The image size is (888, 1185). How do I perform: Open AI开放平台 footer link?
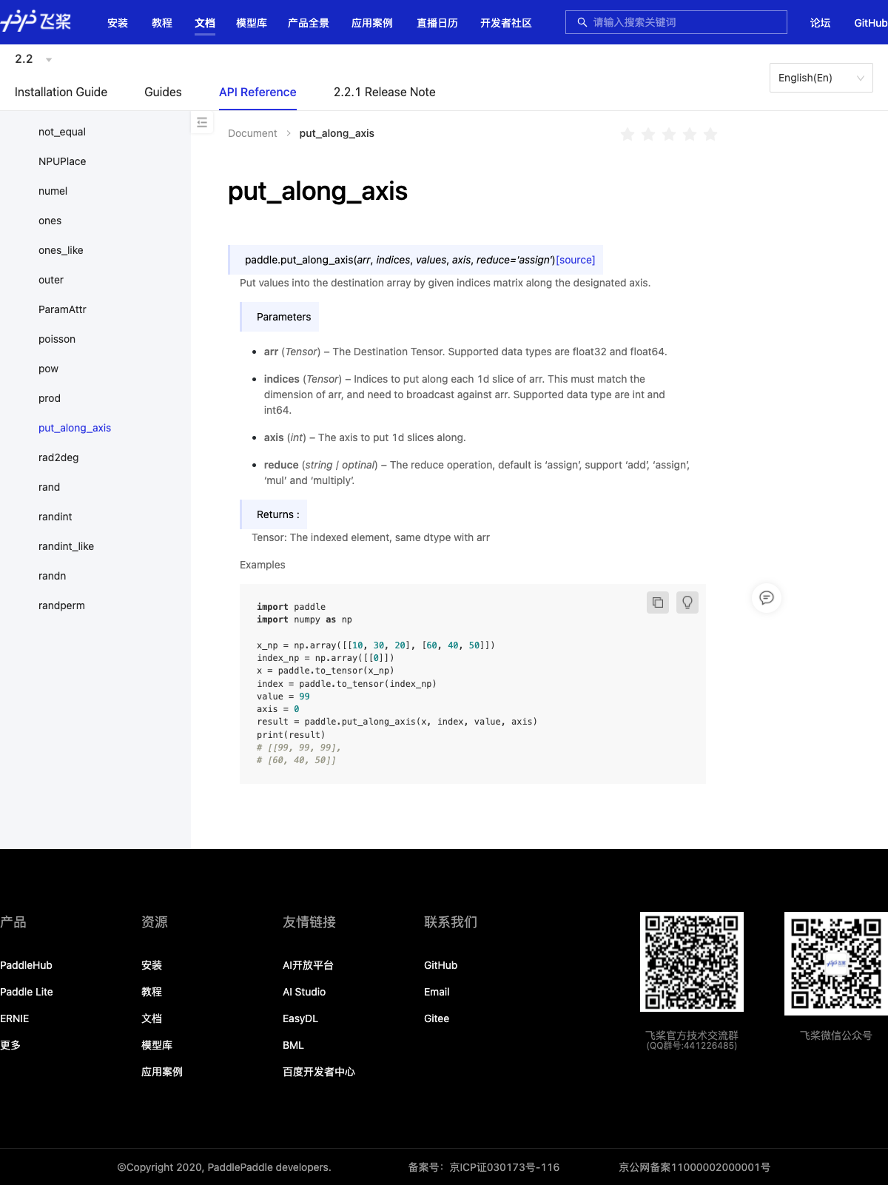pos(308,965)
